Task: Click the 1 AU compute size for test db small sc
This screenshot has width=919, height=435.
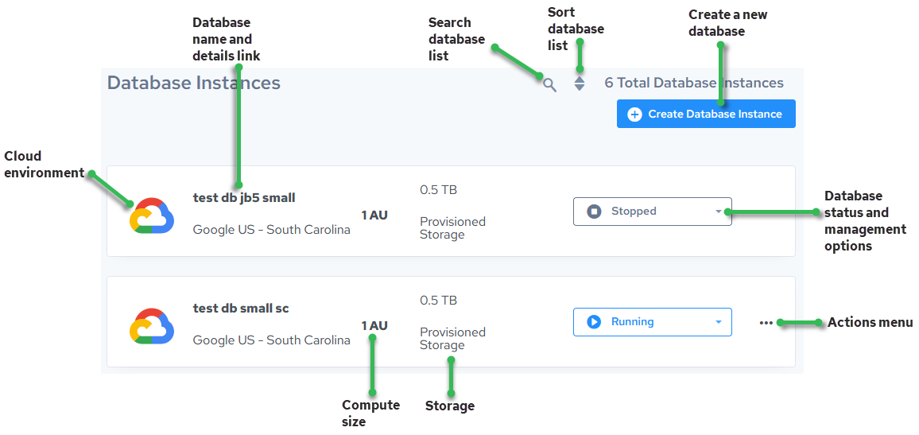Action: 374,325
